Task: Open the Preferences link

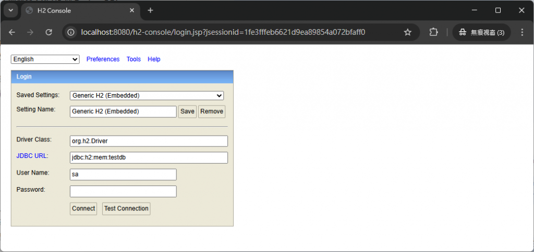Action: 103,59
